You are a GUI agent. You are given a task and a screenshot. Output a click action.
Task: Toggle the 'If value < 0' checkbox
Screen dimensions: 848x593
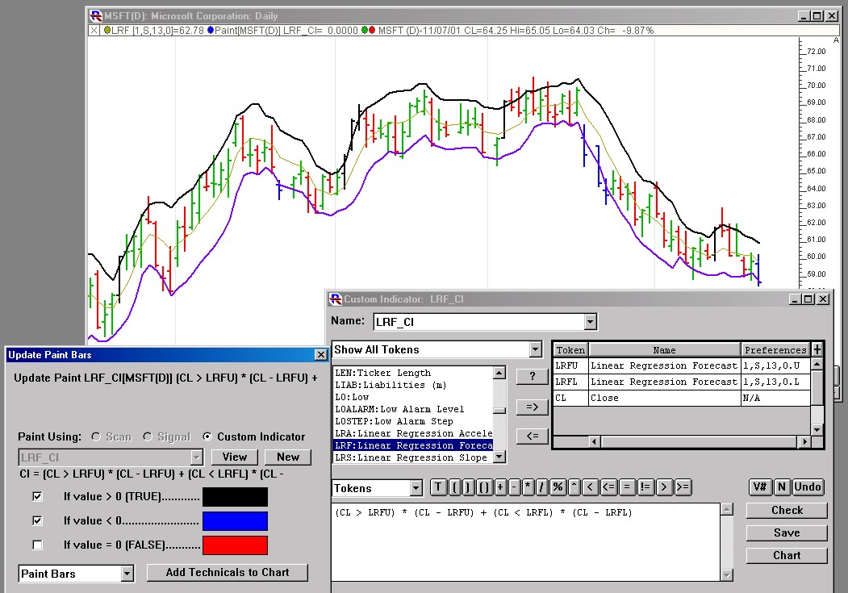(37, 520)
